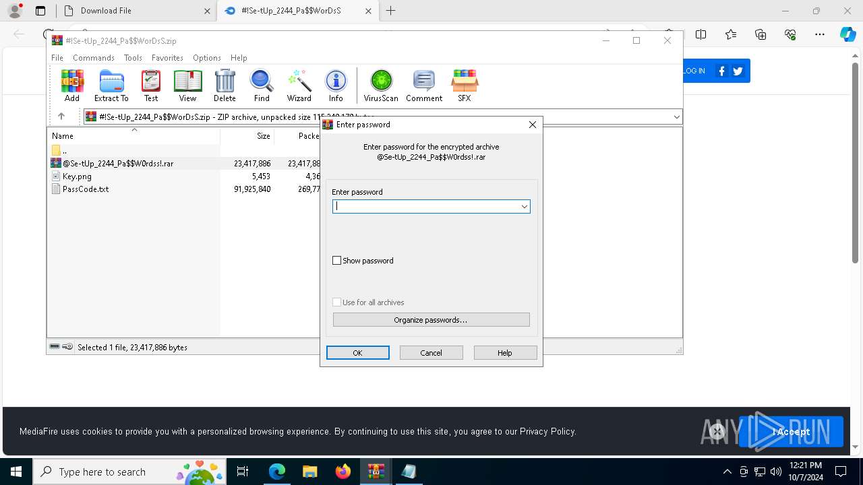Click the Add toolbar icon in WinRAR
This screenshot has width=863, height=485.
(72, 86)
